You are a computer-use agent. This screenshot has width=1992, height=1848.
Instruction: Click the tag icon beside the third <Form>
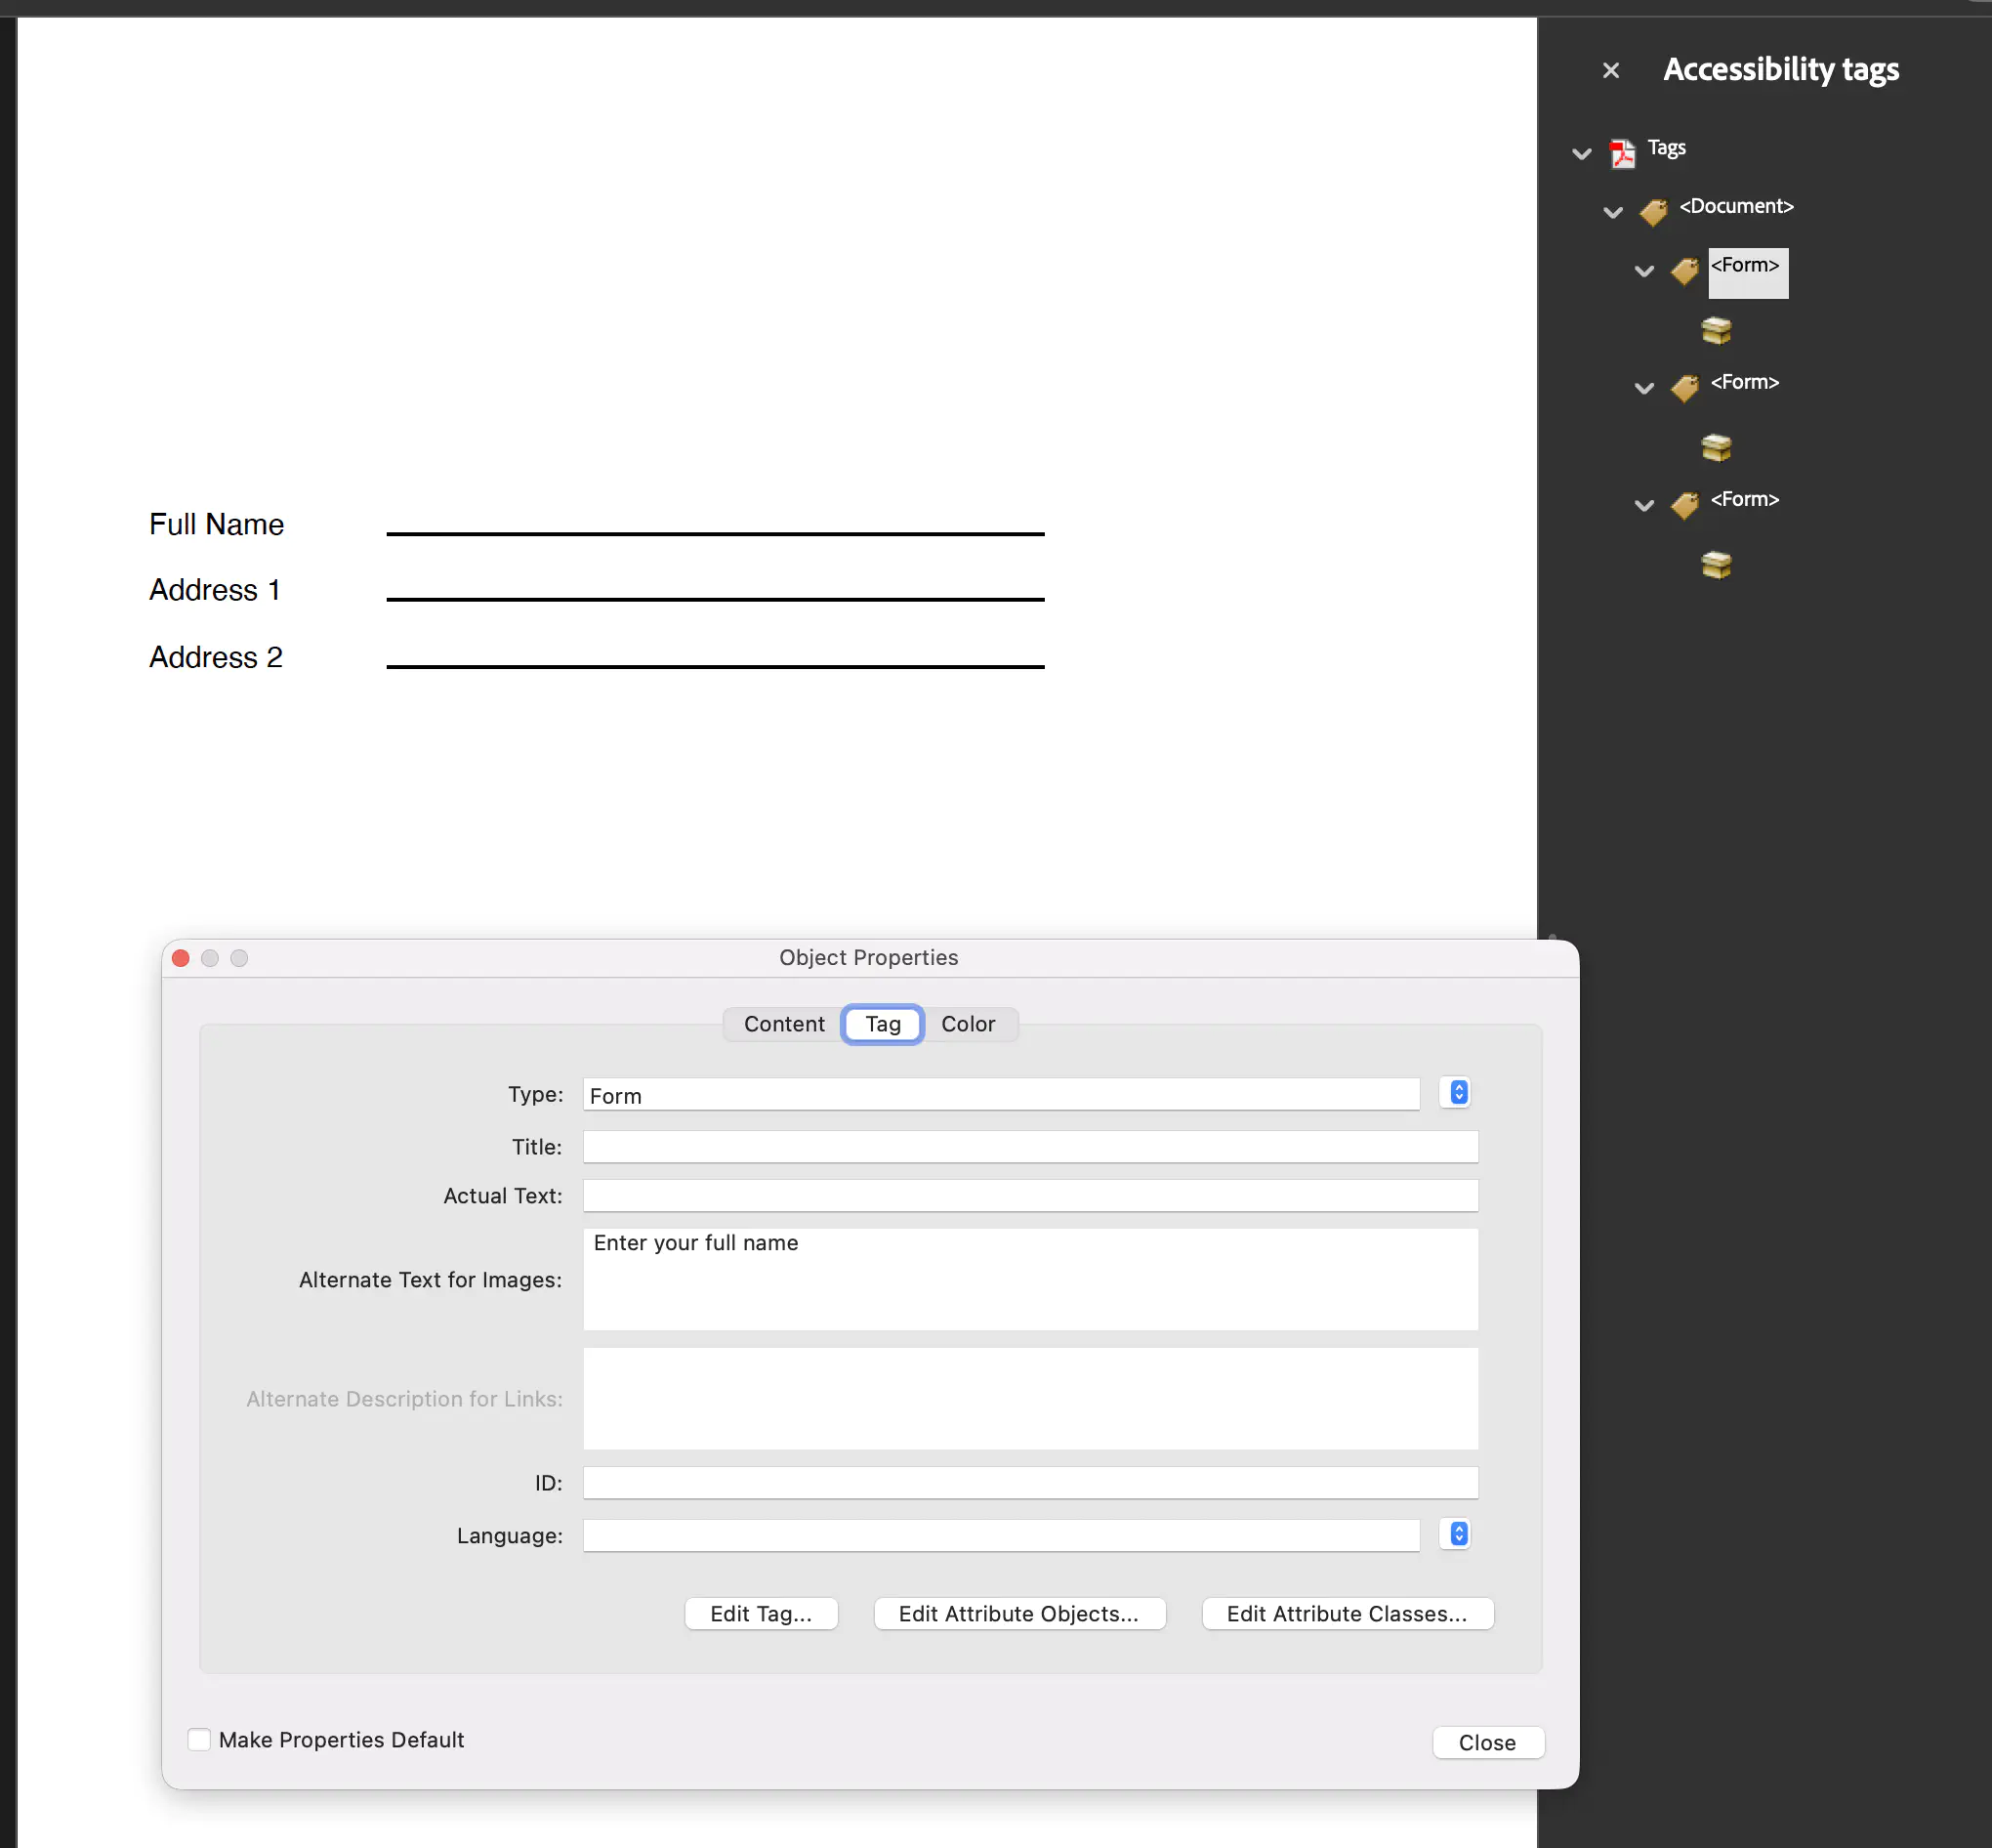click(1686, 505)
